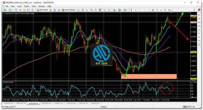Open the Arrows objects icon
Image resolution: width=203 pixels, height=110 pixels.
point(169,10)
